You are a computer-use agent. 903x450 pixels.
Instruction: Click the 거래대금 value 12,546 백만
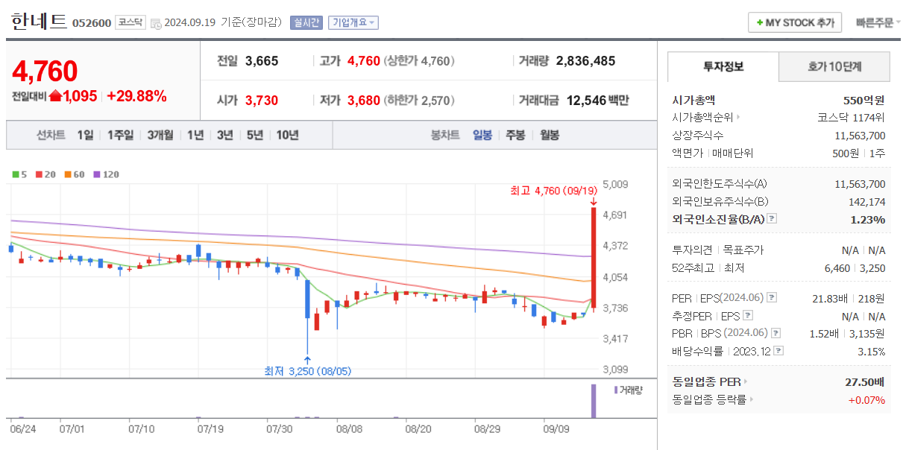597,100
